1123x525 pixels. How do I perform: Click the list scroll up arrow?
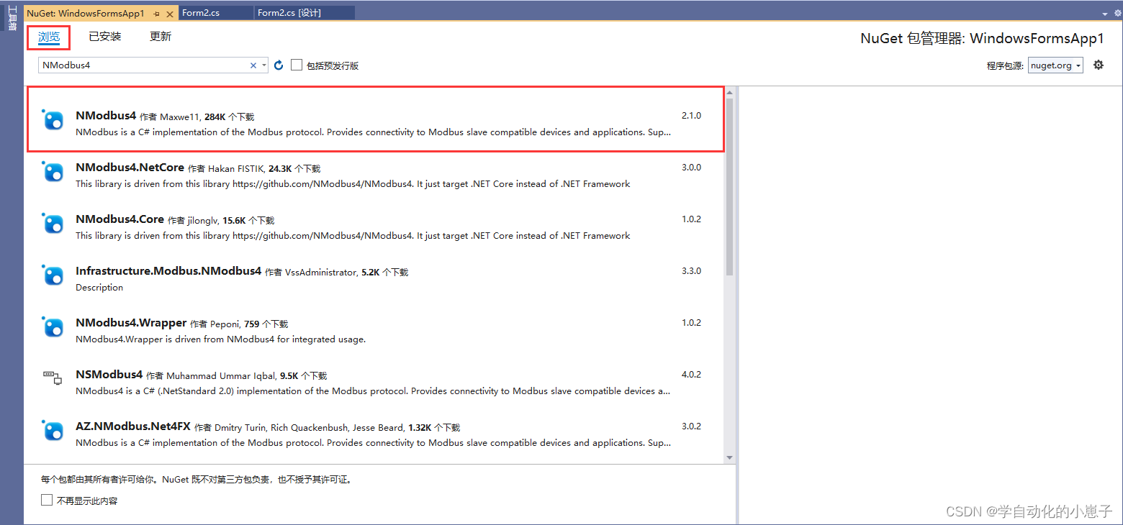[x=729, y=92]
